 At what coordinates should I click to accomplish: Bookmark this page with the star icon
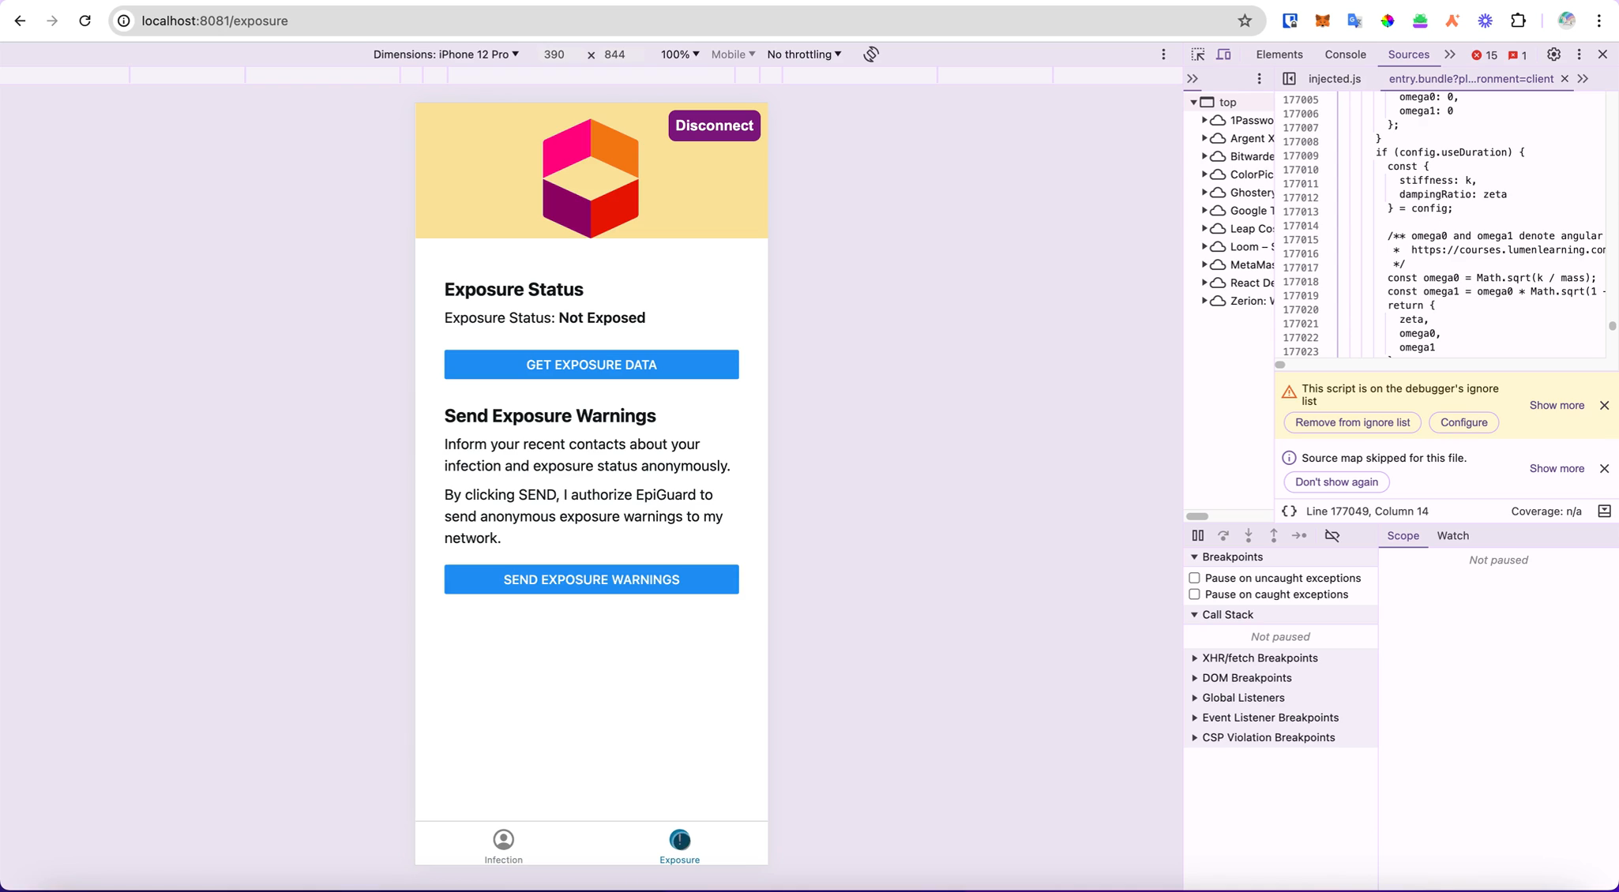click(1245, 21)
